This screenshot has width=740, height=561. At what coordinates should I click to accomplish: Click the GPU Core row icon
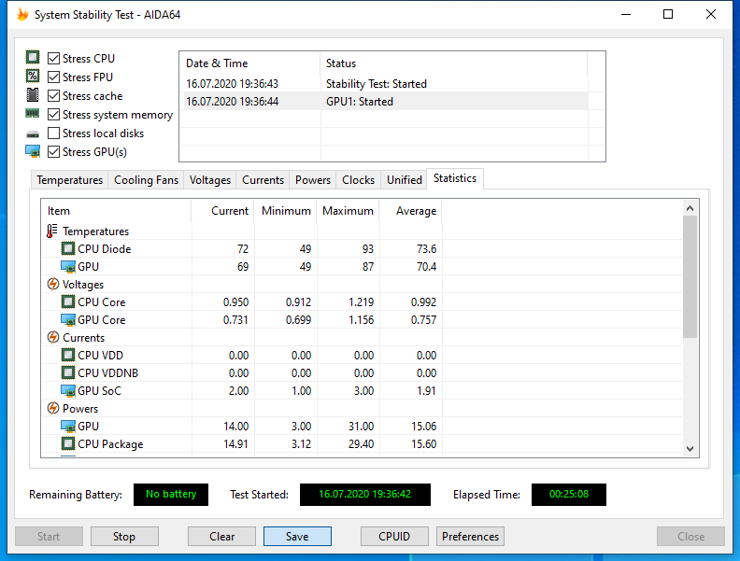click(x=68, y=319)
